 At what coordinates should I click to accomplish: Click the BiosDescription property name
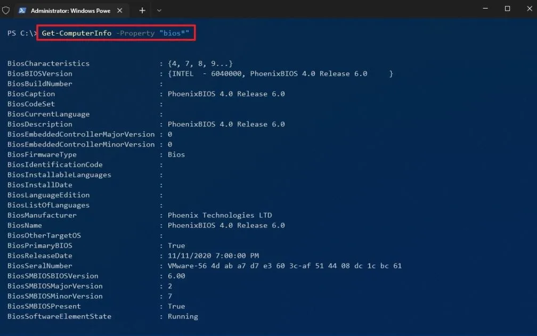pyautogui.click(x=40, y=124)
